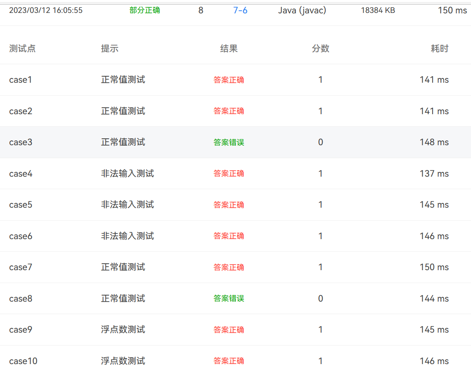
Task: Click the 分数 column header
Action: pyautogui.click(x=320, y=49)
